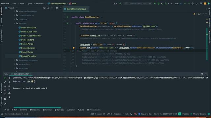Open the user account dropdown in toolbar
211x118 pixels.
(115, 4)
